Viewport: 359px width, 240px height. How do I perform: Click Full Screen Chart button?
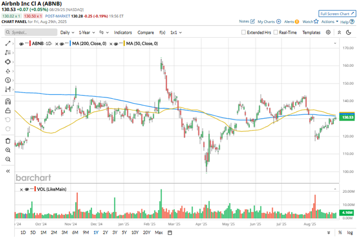pyautogui.click(x=337, y=14)
